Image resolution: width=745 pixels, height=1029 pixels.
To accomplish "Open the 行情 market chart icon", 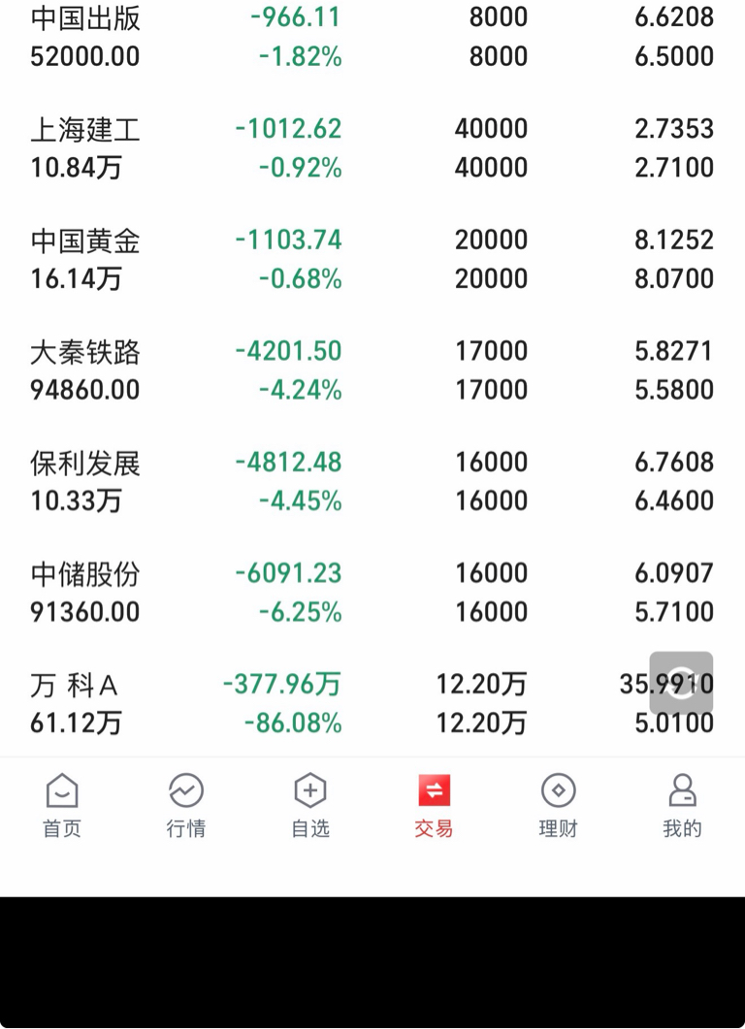I will click(186, 791).
